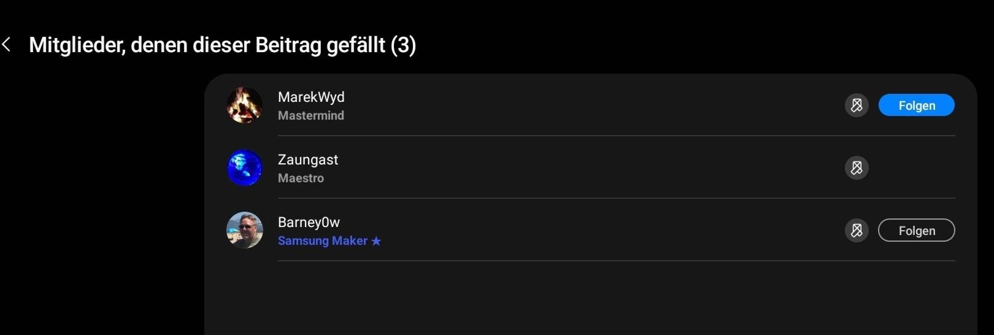
Task: Open MarekWyd's campfire avatar
Action: (x=245, y=105)
